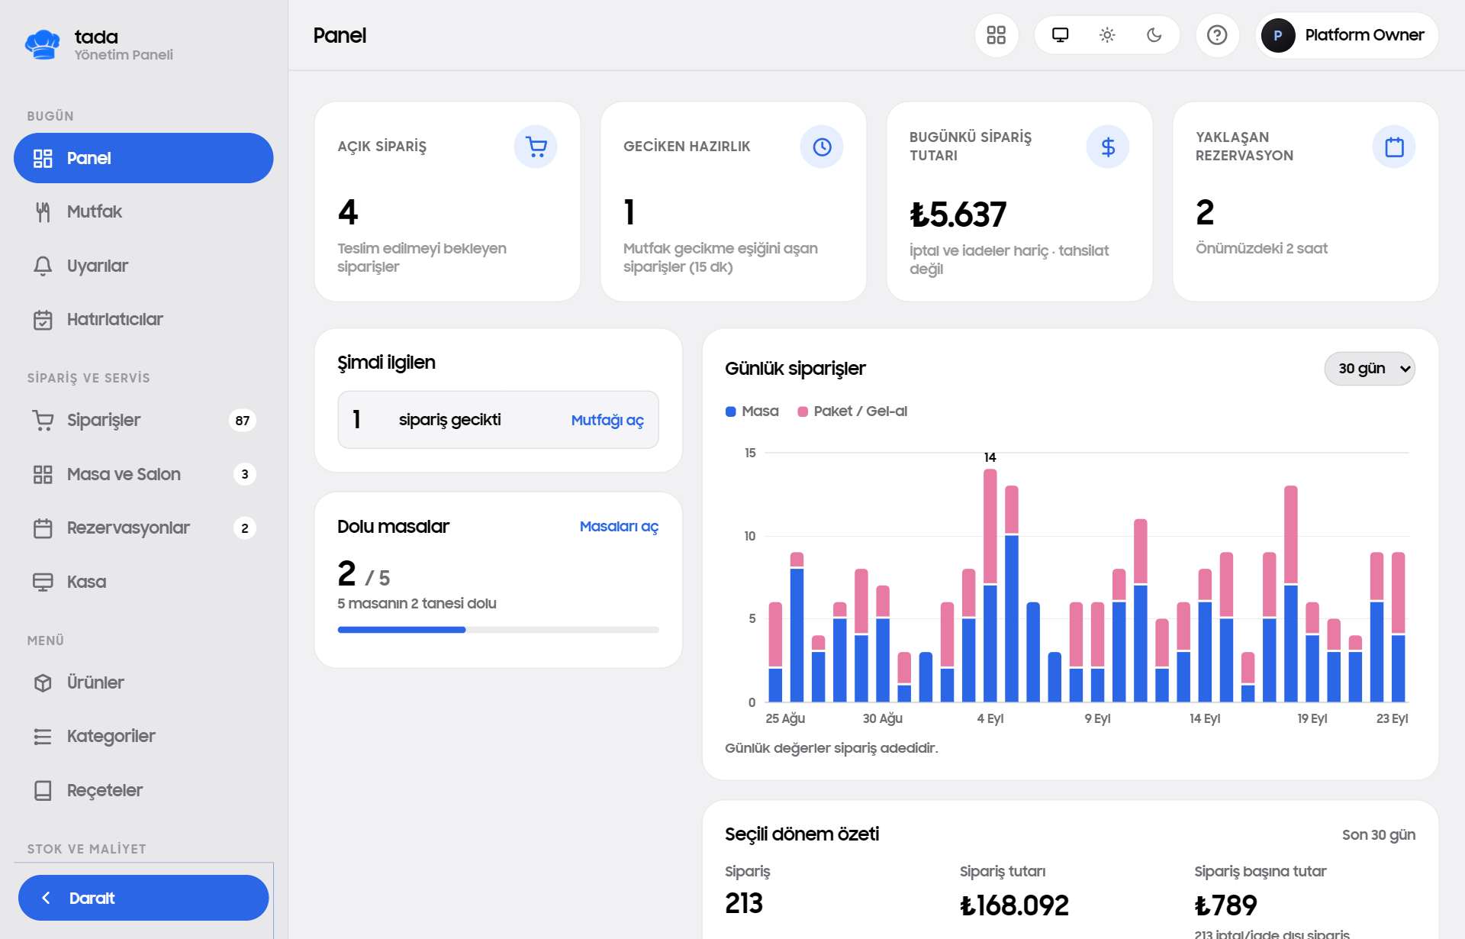The height and width of the screenshot is (939, 1465).
Task: Open Ürünler in the menu section
Action: point(143,682)
